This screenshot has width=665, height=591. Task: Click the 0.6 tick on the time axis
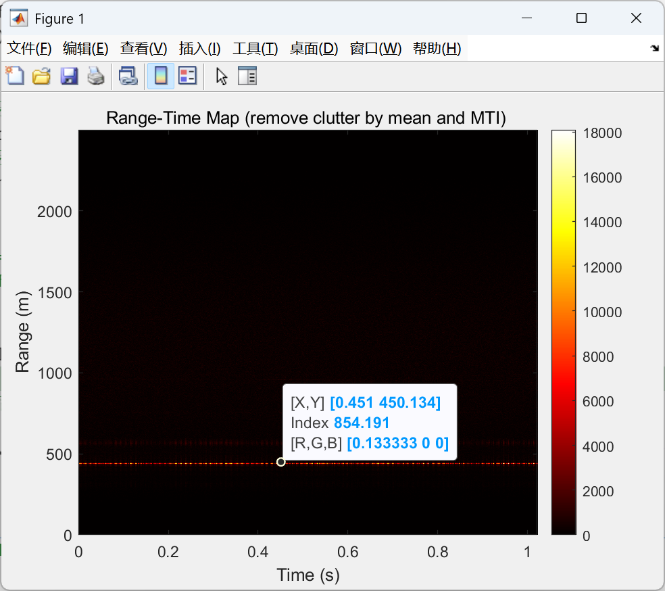348,552
